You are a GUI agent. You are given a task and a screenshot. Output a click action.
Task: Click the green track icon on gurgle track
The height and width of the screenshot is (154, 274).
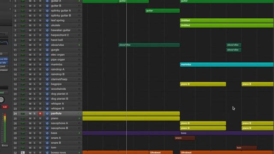point(23,50)
